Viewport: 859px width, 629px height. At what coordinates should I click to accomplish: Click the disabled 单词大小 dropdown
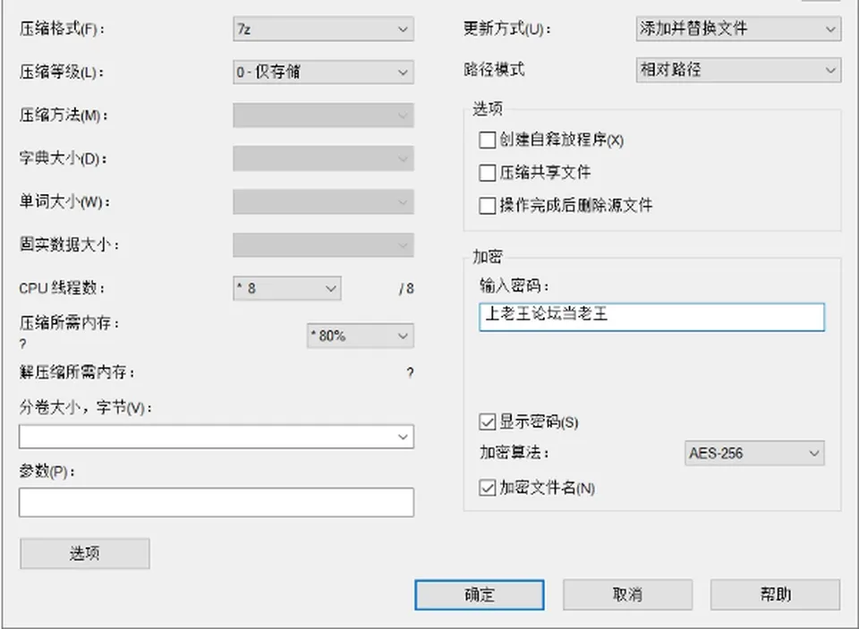pyautogui.click(x=323, y=201)
